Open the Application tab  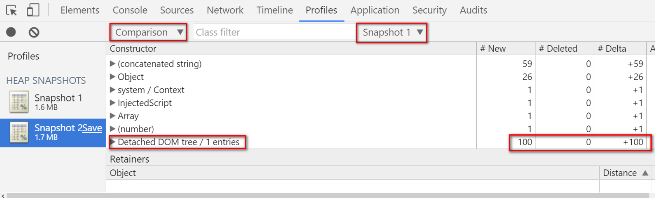[375, 10]
